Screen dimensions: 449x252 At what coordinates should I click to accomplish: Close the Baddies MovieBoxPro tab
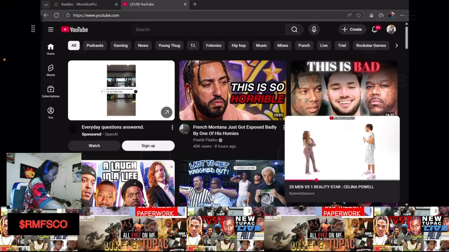116,4
